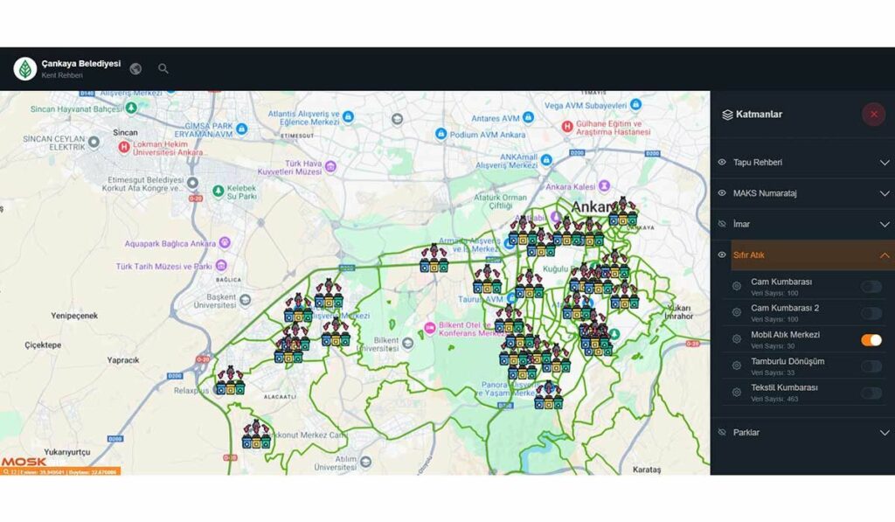Enable the Tekstil Kumbarası toggle

pyautogui.click(x=871, y=393)
